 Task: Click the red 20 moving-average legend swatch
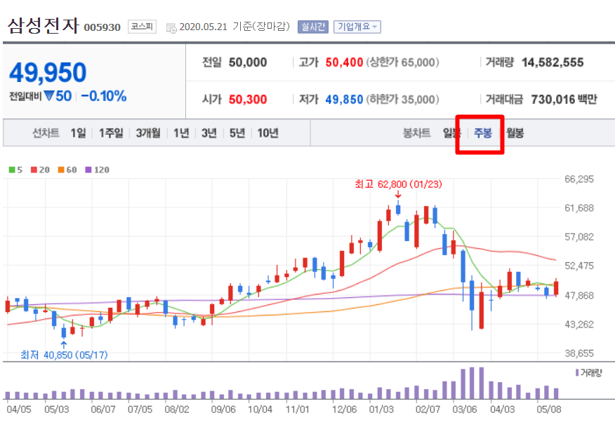tap(34, 170)
